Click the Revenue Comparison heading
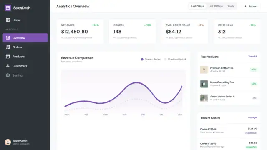Viewport: 267px width, 150px height. [x=77, y=58]
